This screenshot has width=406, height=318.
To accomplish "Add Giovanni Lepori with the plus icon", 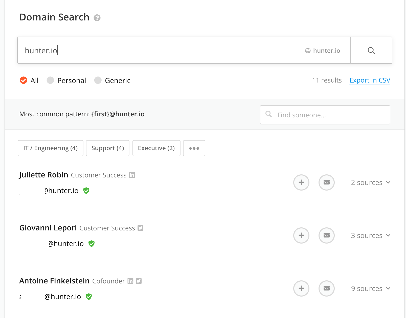I will 301,235.
